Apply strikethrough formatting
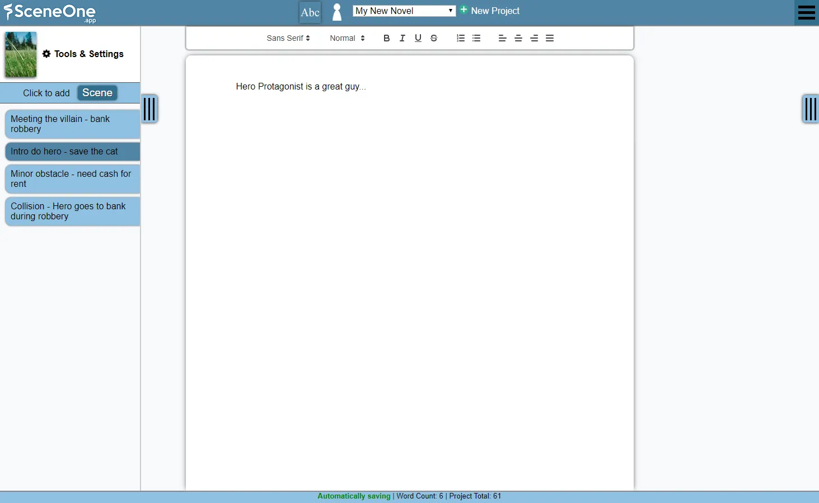The image size is (819, 503). [x=433, y=38]
